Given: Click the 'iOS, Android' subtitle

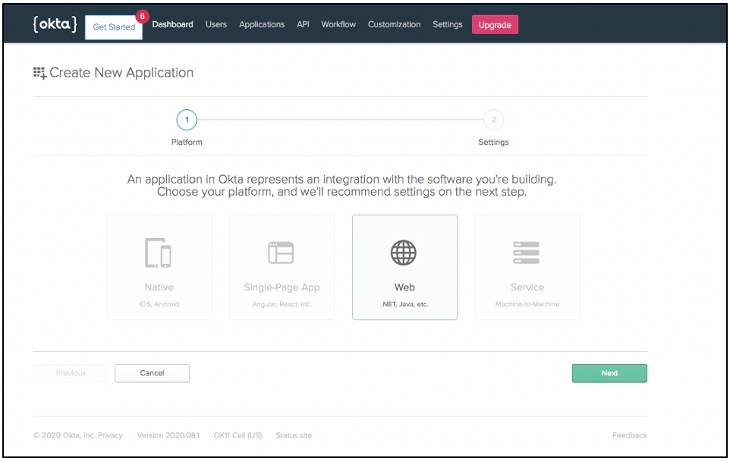Looking at the screenshot, I should coord(159,304).
